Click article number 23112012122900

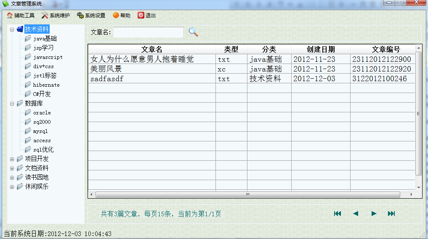(x=382, y=59)
